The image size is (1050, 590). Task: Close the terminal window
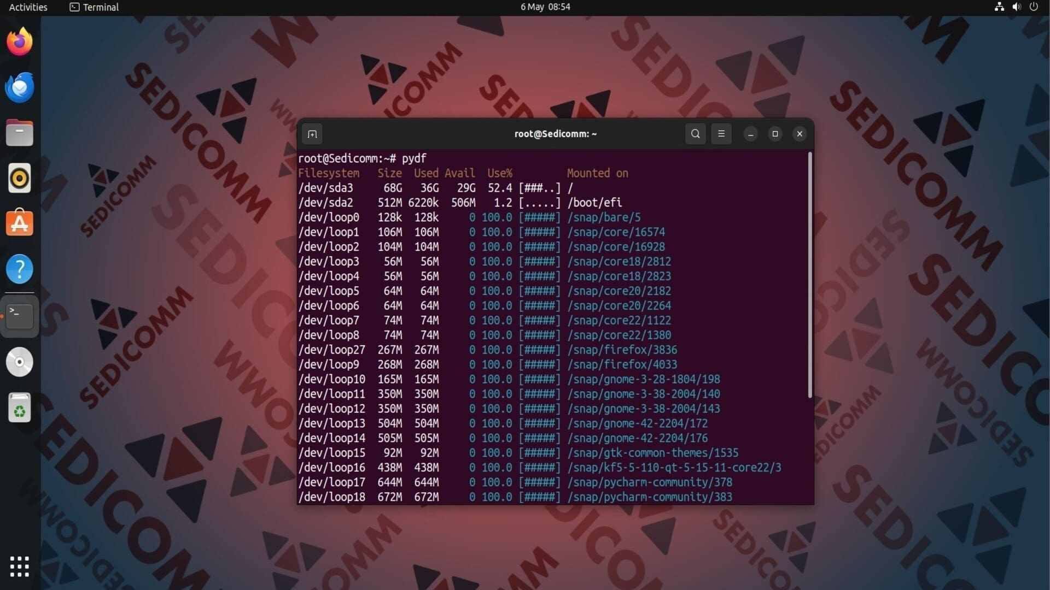[800, 134]
